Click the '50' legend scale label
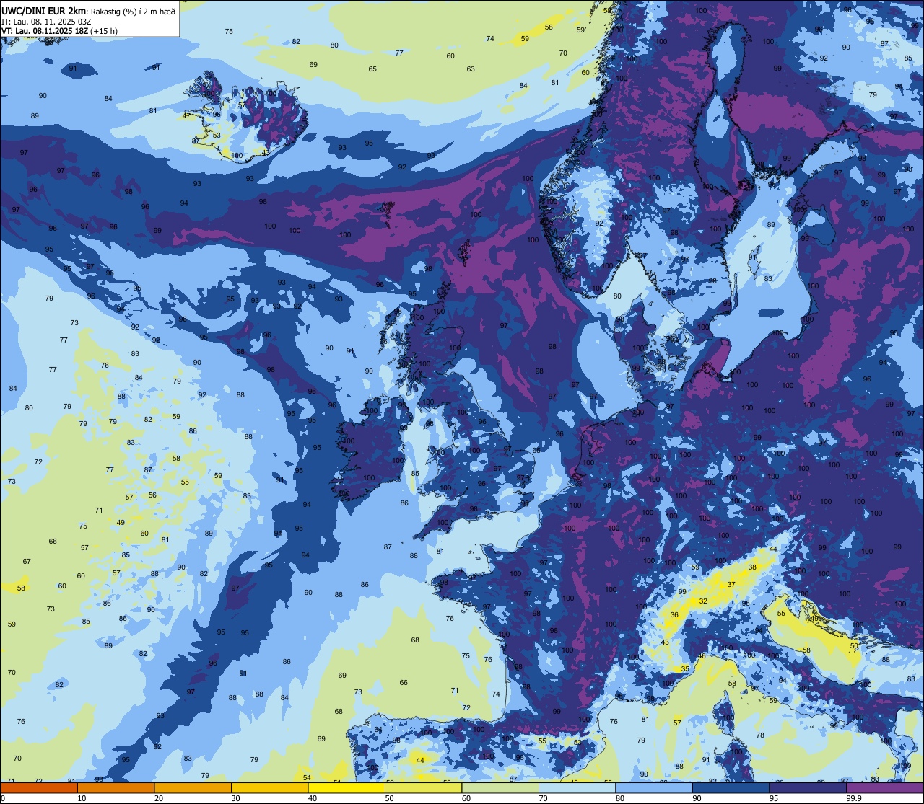Viewport: 924px width, 804px height. click(389, 798)
